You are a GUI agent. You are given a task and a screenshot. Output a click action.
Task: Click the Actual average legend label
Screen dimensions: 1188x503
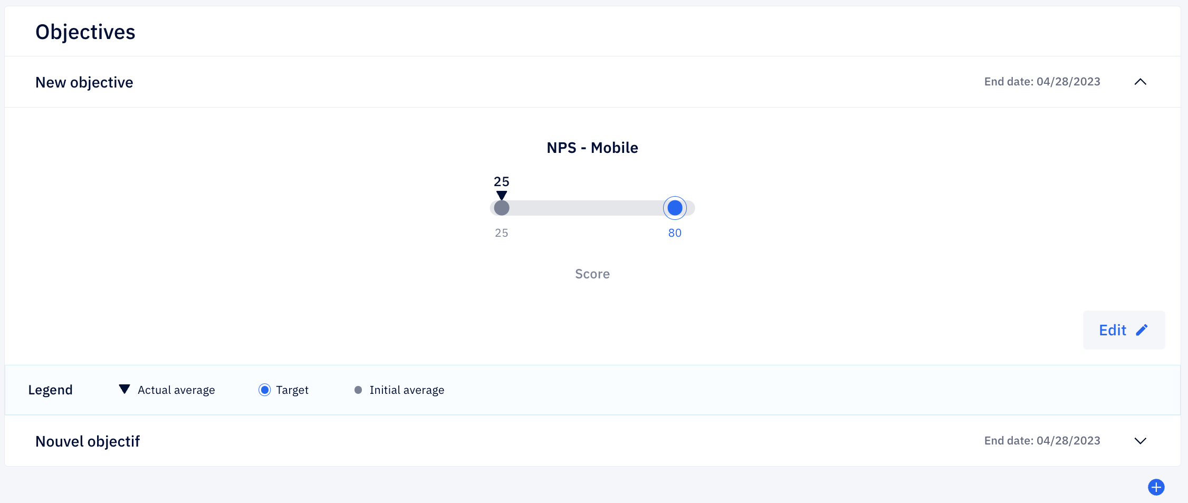pyautogui.click(x=176, y=390)
